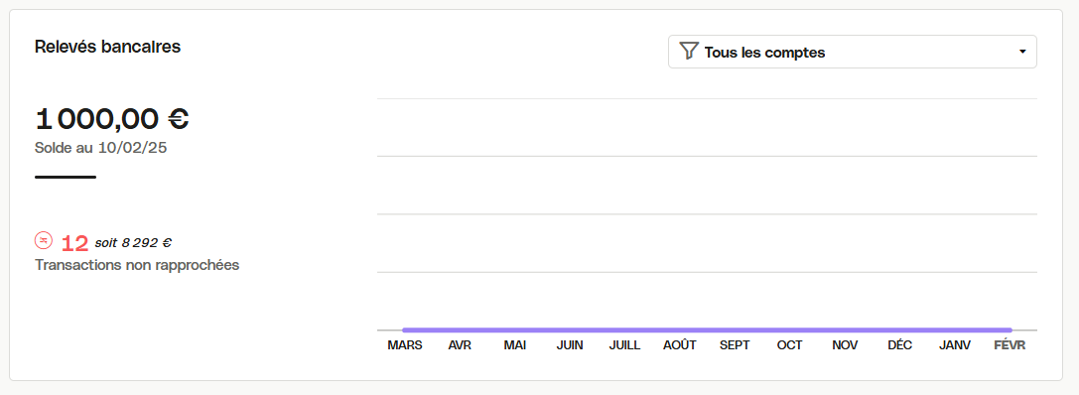
Task: Select the MARS month on chart
Action: click(x=405, y=345)
